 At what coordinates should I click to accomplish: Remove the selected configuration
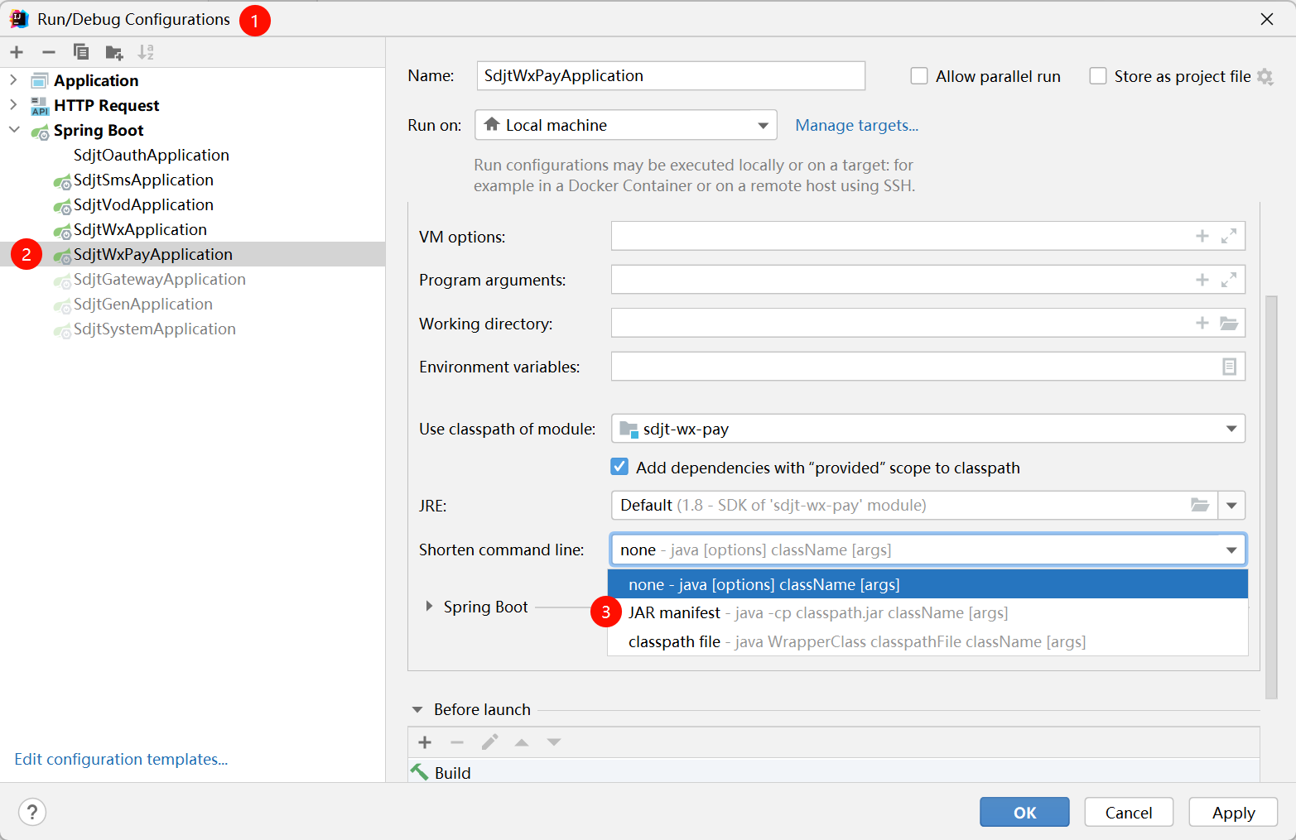click(x=48, y=51)
